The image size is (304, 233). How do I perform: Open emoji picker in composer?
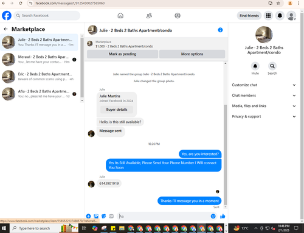(213, 217)
